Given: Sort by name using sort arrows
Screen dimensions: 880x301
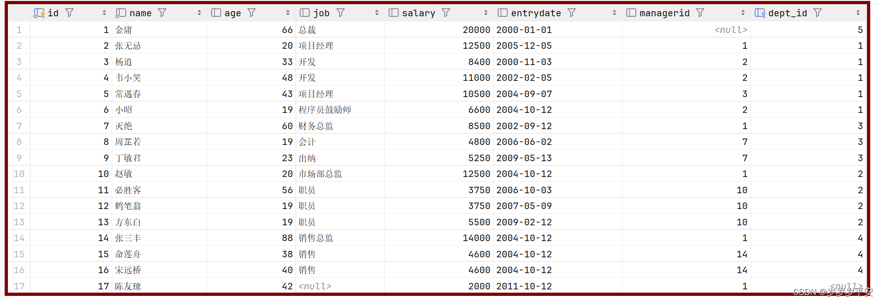Looking at the screenshot, I should [199, 13].
